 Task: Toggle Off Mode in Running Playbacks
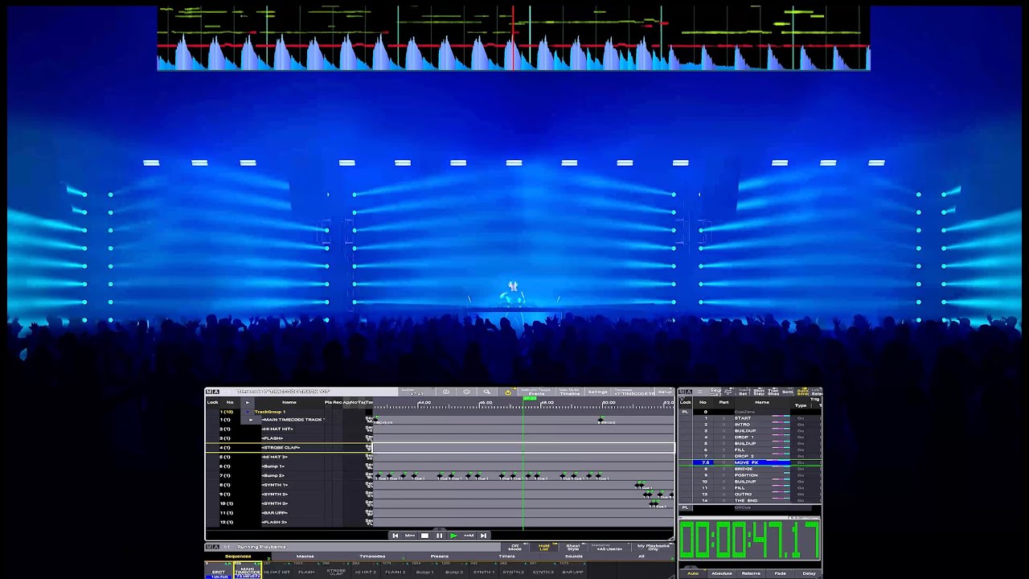515,547
